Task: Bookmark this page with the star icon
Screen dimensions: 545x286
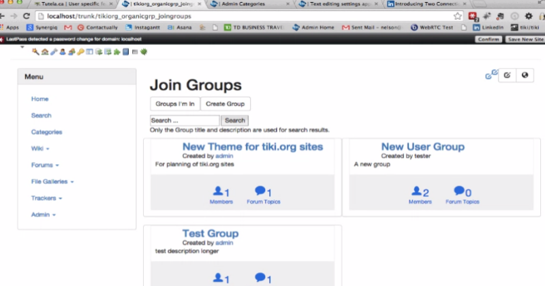Action: [x=458, y=16]
